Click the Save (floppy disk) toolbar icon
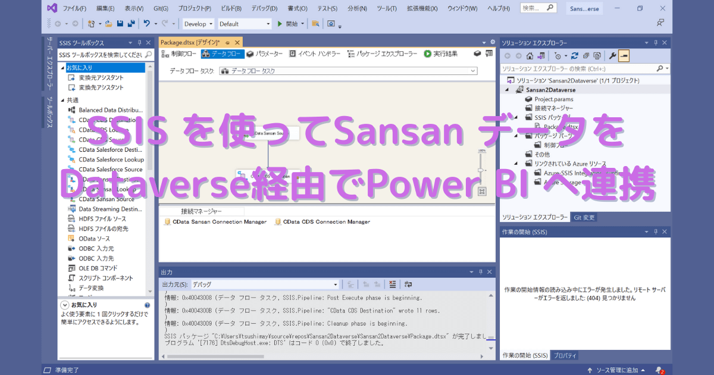 [120, 24]
